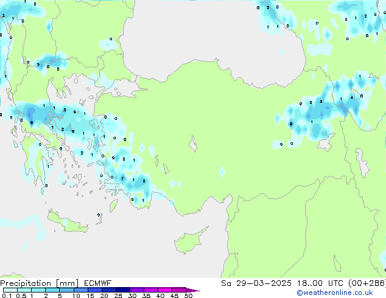Viewport: 386px width, 298px height.
Task: Click the purple arrow tip past 50
Action: 193,290
